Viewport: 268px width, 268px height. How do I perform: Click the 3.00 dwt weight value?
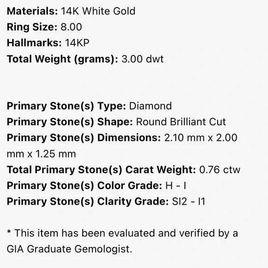pos(142,59)
